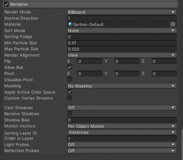Expand the Sort Mode dropdown
The image size is (183, 160).
[x=122, y=30]
